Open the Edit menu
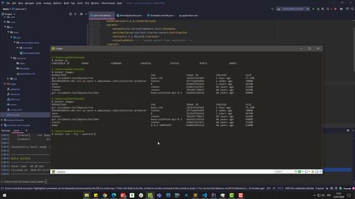The width and height of the screenshot is (355, 199). 14,3
